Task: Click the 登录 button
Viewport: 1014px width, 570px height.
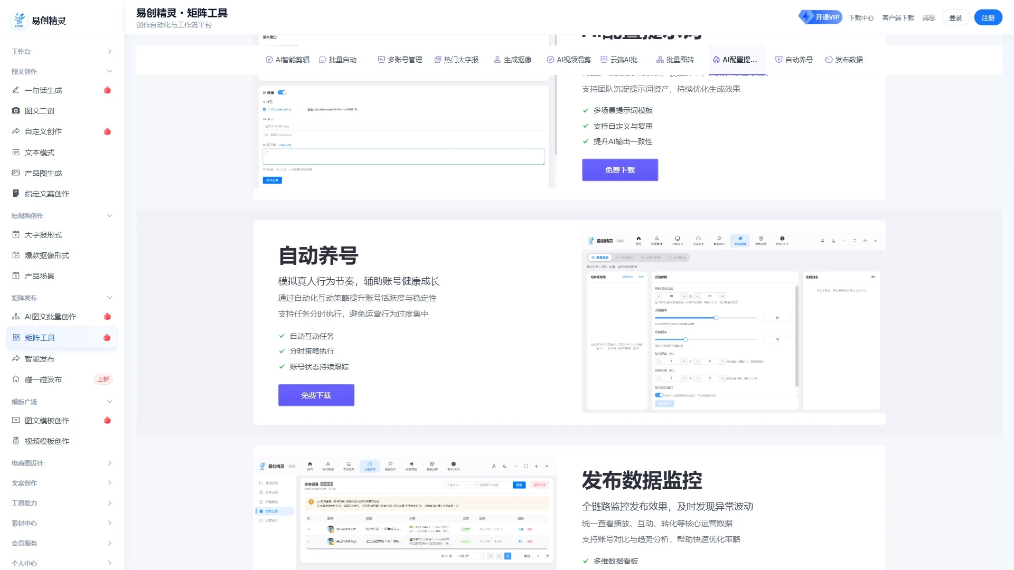Action: click(955, 17)
